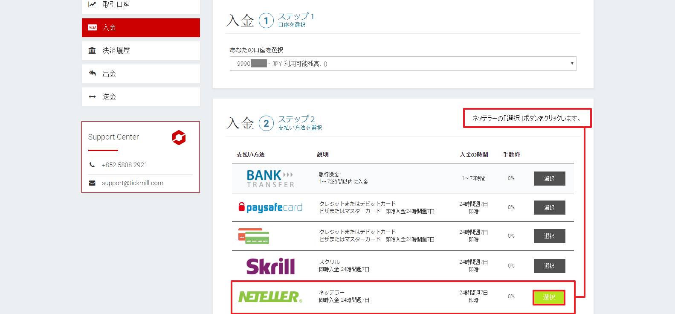This screenshot has width=675, height=314.
Task: Click the BANK TRANSFER logo
Action: [x=270, y=178]
